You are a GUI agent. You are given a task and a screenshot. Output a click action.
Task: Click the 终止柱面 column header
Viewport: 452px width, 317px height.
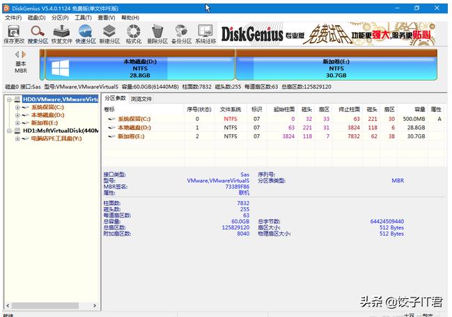pyautogui.click(x=349, y=109)
